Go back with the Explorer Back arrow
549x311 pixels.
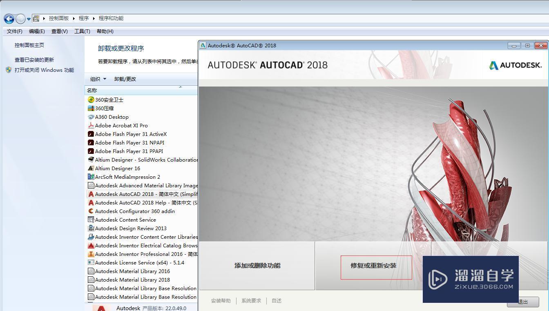9,18
